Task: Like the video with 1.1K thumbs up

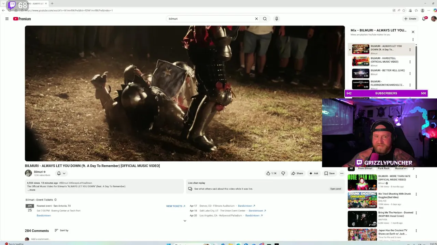Action: coord(272,173)
